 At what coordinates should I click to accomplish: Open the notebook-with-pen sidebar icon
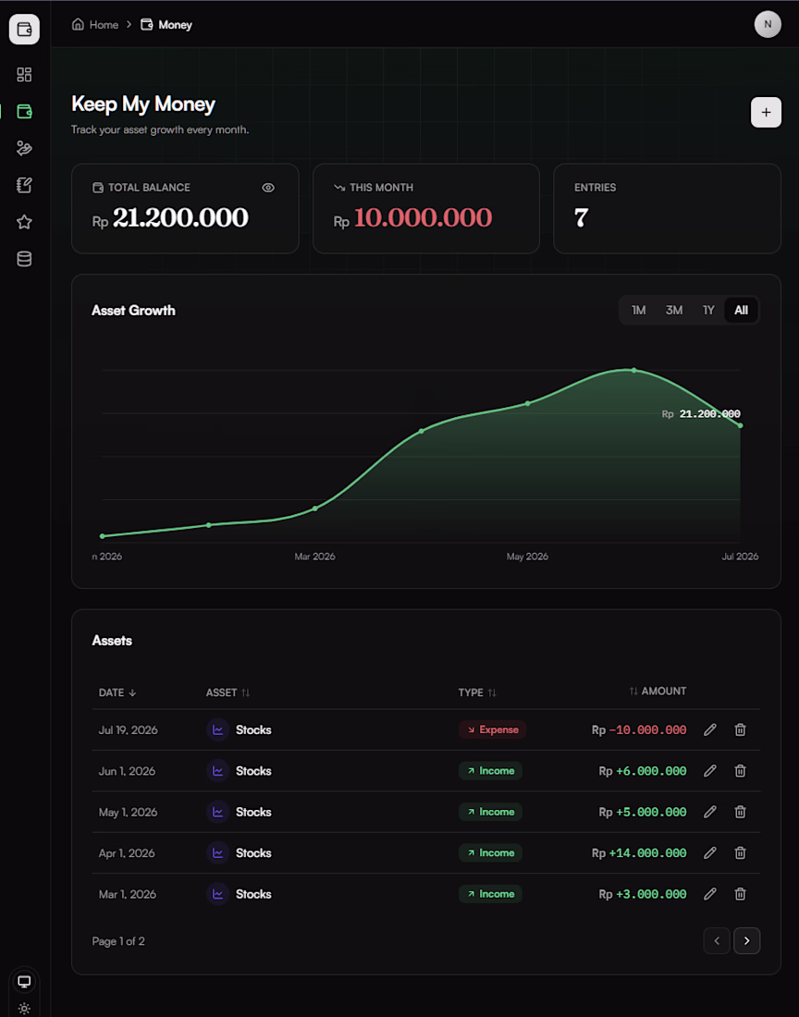click(24, 186)
